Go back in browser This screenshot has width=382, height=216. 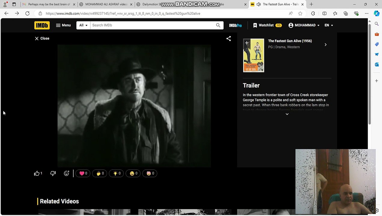click(x=6, y=13)
